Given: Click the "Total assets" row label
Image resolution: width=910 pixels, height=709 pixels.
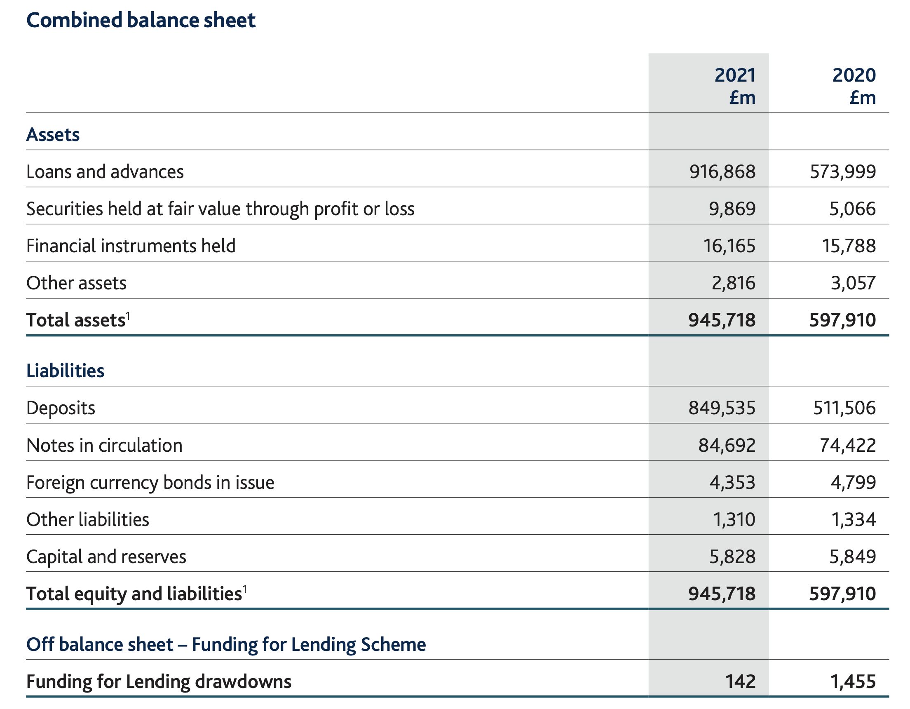Looking at the screenshot, I should [75, 320].
